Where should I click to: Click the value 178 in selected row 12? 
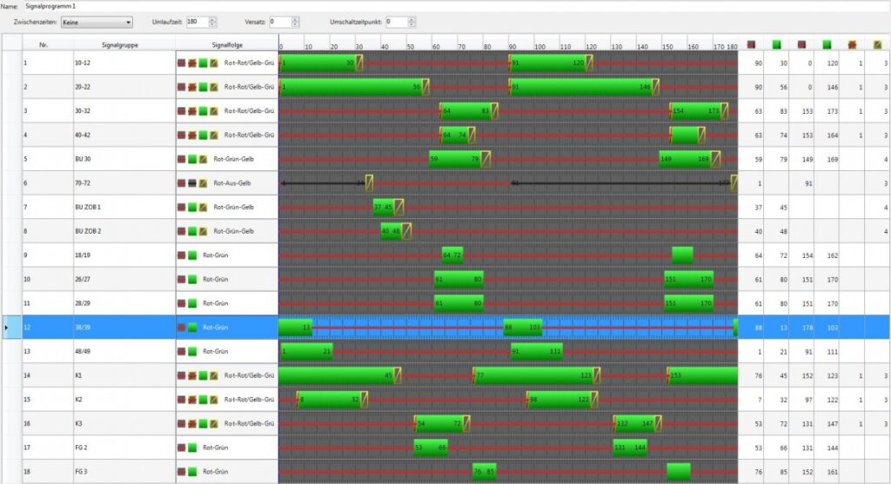807,328
